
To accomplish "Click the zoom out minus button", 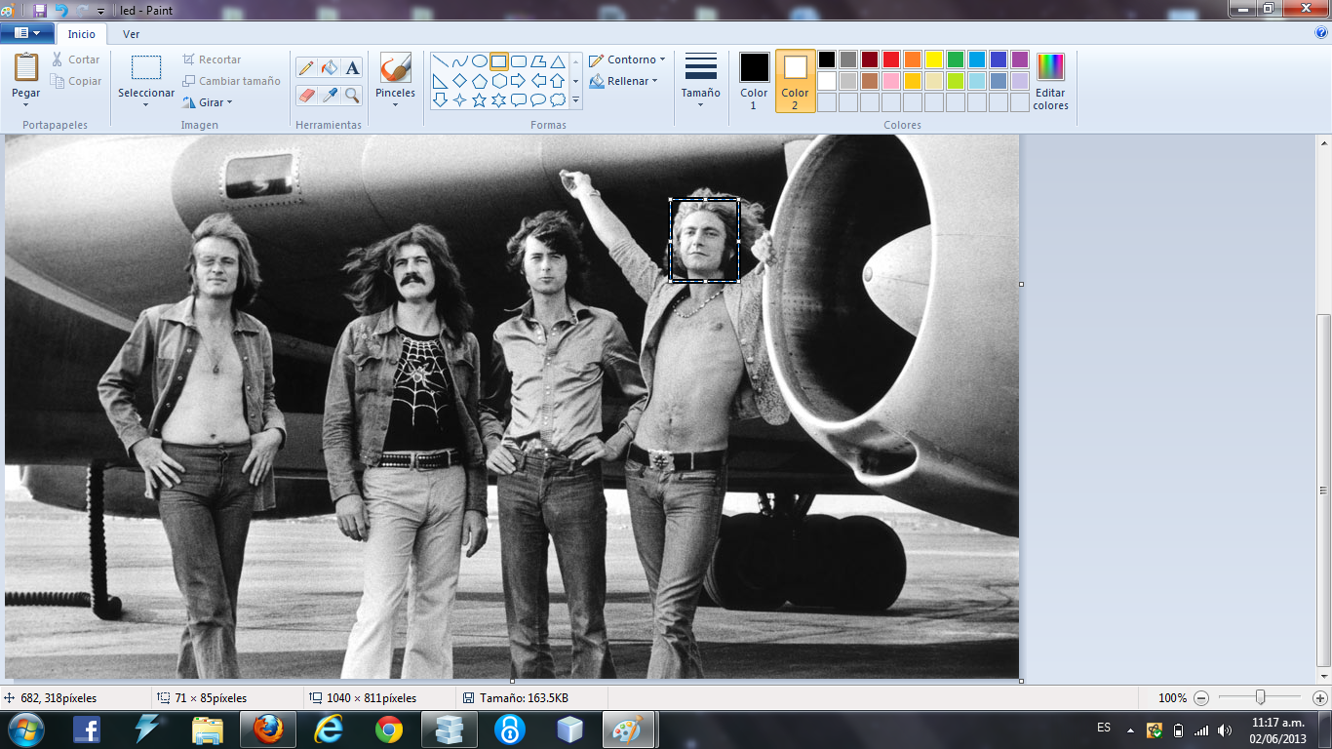I will [x=1201, y=698].
